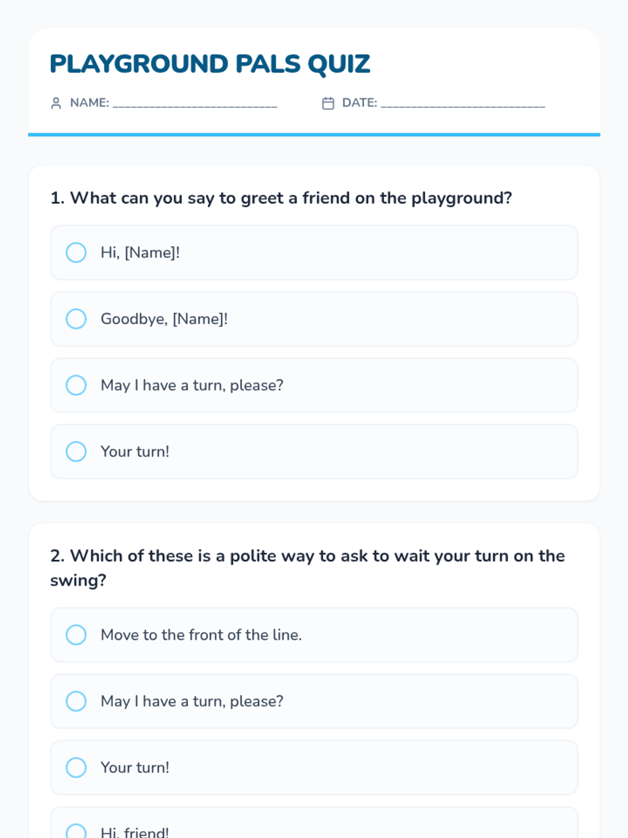Click the DATE blank line field

point(463,103)
